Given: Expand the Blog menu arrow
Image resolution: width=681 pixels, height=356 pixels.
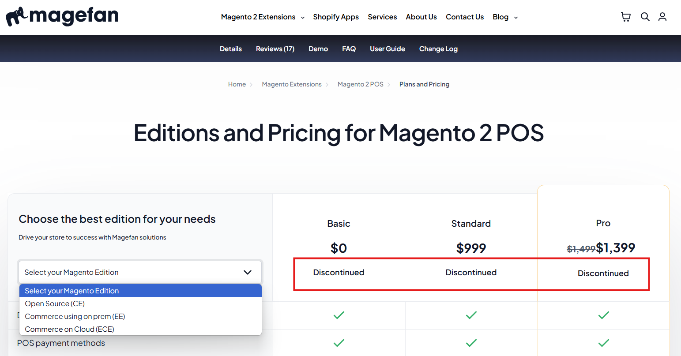Looking at the screenshot, I should click(516, 18).
